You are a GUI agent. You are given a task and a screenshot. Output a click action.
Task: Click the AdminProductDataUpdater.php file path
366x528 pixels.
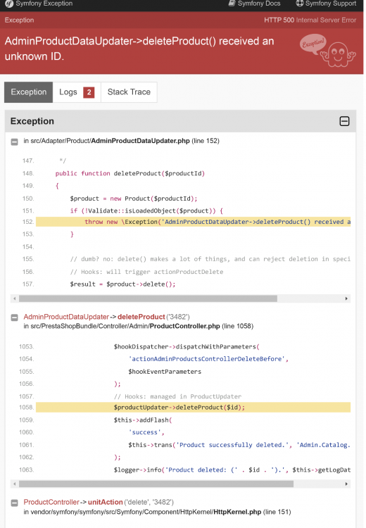point(110,141)
